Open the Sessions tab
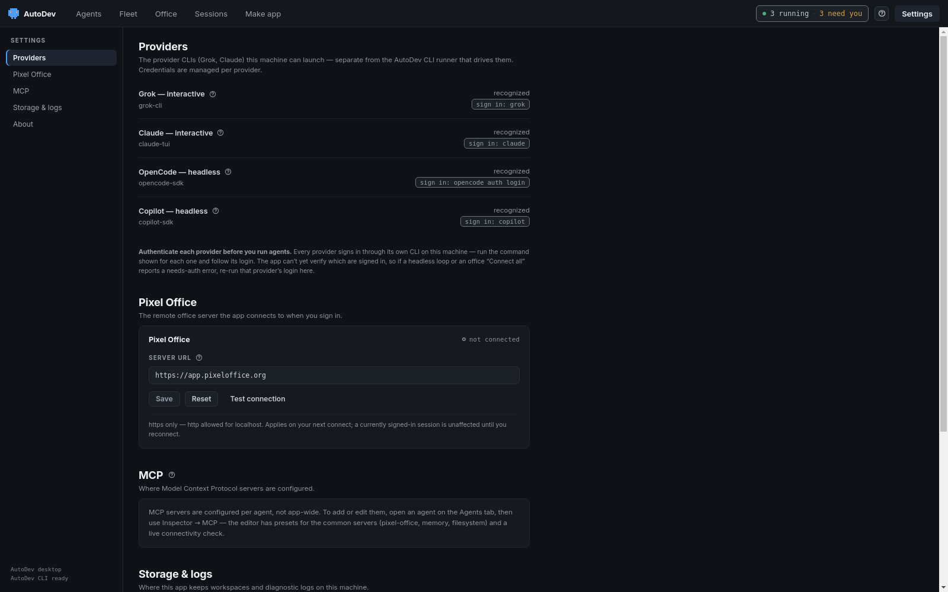 [x=211, y=14]
